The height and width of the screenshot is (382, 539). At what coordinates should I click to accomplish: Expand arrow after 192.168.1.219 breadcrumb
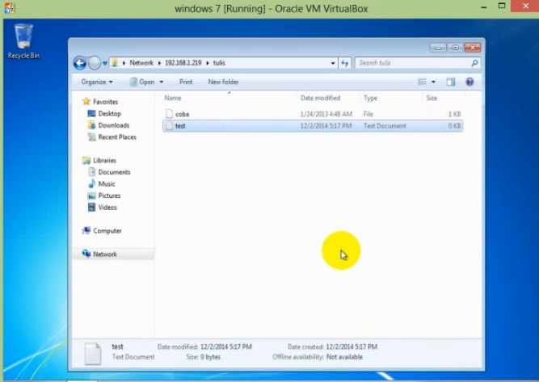click(208, 63)
